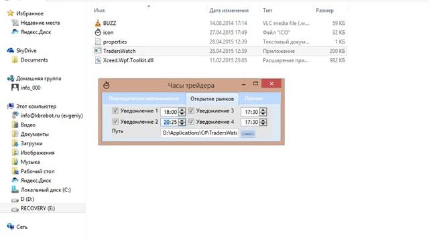Select the date 14.08.2014 17:14 for BUZZ
The height and width of the screenshot is (241, 429).
click(228, 23)
